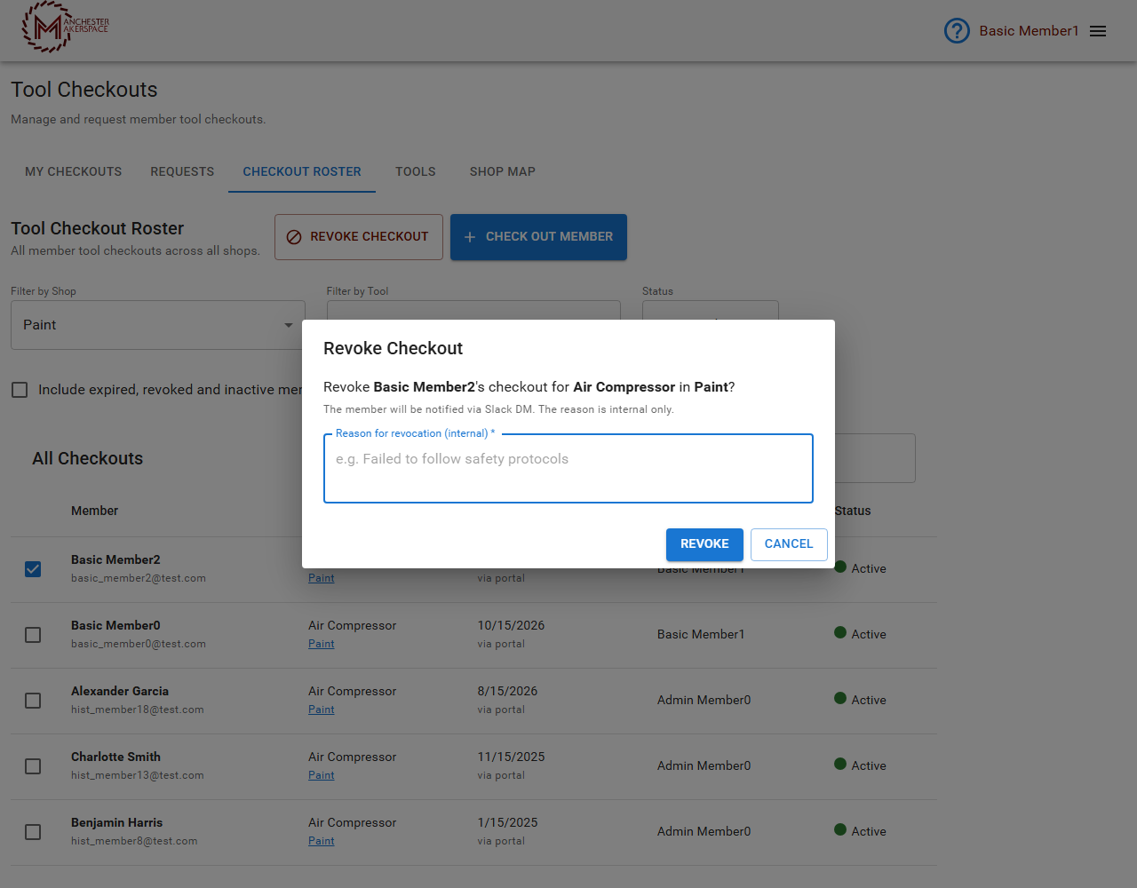Select the Basic Member0 row checkbox
The height and width of the screenshot is (888, 1137).
pos(33,635)
